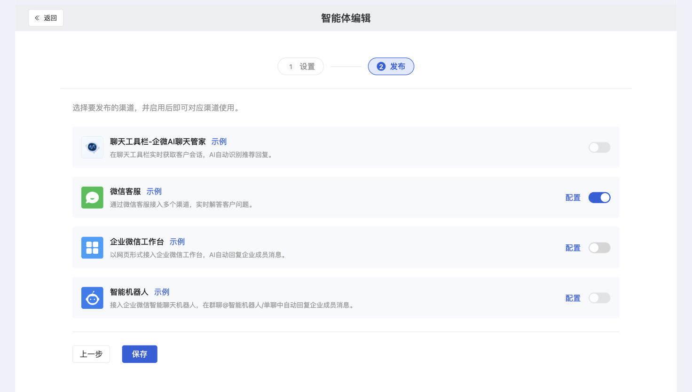
Task: Go to step 1 设置
Action: tap(301, 66)
